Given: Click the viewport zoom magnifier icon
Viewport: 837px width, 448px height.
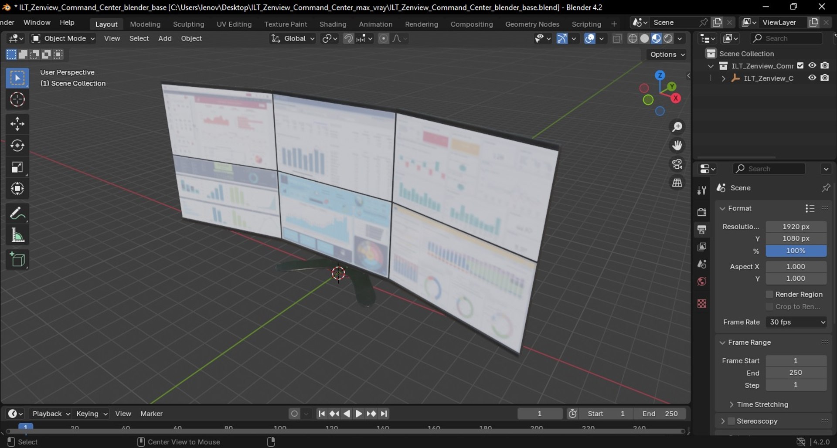Looking at the screenshot, I should pyautogui.click(x=677, y=127).
